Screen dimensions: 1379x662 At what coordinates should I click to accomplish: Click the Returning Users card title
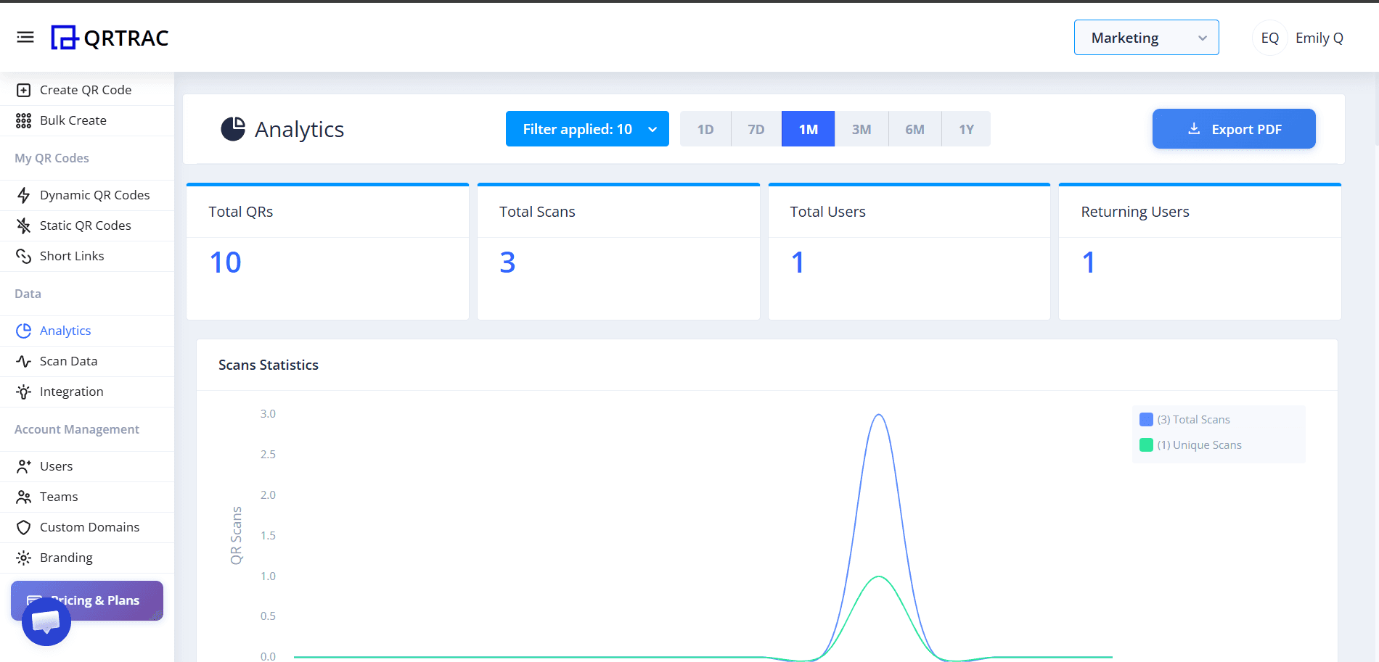[x=1135, y=212]
